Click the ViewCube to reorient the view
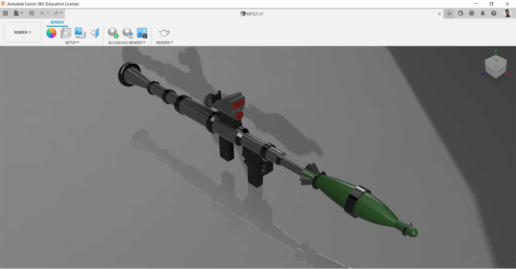The height and width of the screenshot is (269, 516). [x=496, y=67]
